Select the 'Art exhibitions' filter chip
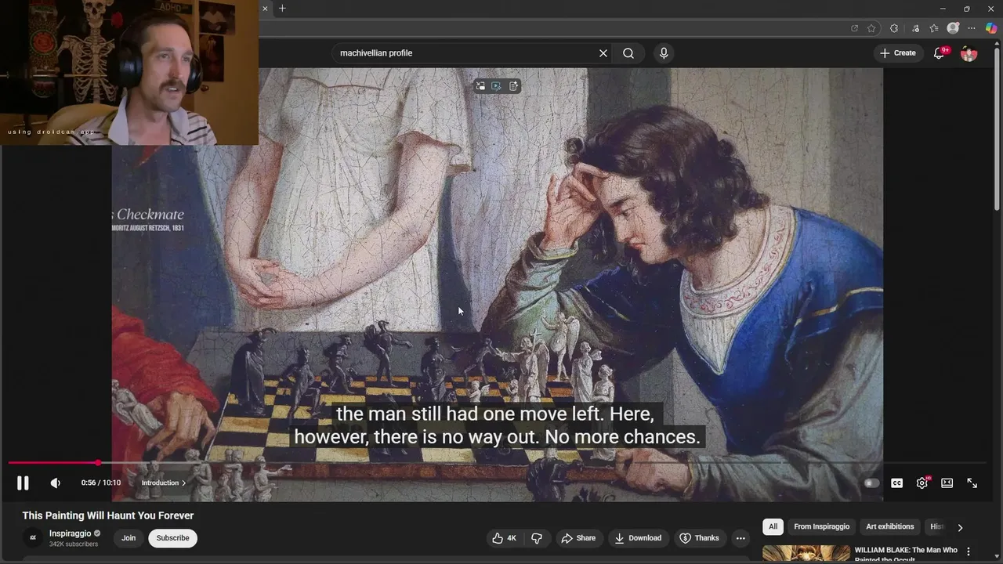Screen dimensions: 1003x564 [890, 527]
